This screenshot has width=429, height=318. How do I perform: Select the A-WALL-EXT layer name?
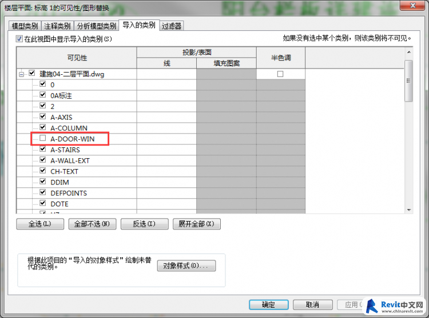click(x=70, y=161)
